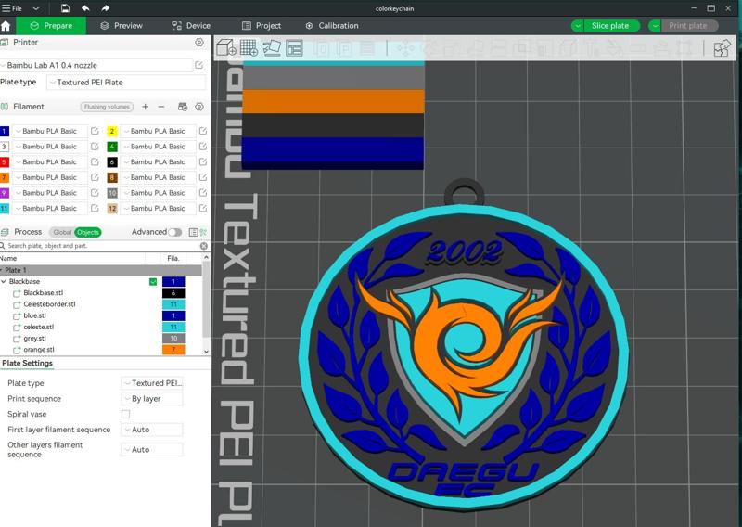Screen dimensions: 742x527
Task: Switch process view to Global
Action: tap(61, 232)
